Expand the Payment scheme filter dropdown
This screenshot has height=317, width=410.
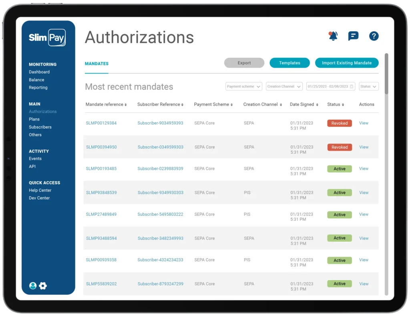tap(244, 86)
